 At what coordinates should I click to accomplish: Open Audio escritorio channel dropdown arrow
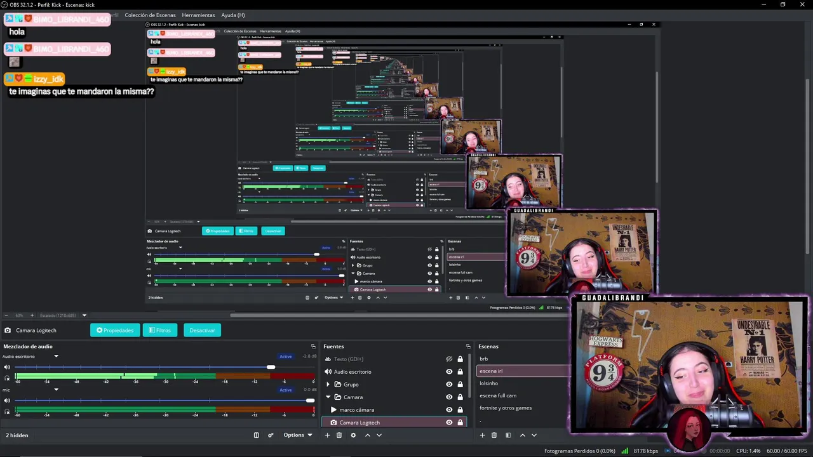(x=56, y=356)
